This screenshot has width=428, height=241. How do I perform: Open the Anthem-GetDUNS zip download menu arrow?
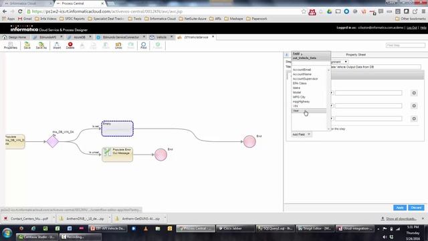(x=165, y=218)
